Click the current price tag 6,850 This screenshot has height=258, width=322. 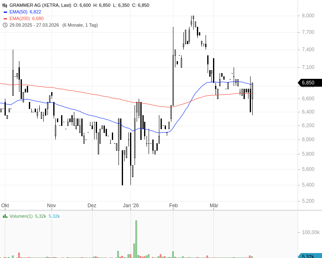click(x=309, y=83)
